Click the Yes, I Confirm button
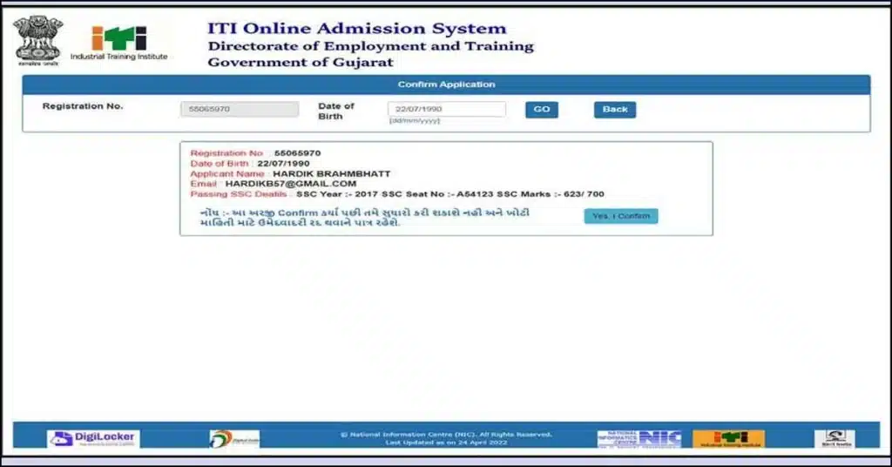 click(621, 216)
